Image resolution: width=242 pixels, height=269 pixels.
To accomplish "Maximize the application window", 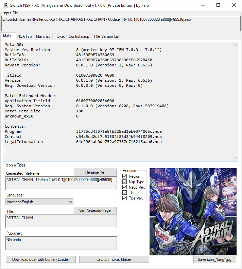I will click(x=218, y=5).
